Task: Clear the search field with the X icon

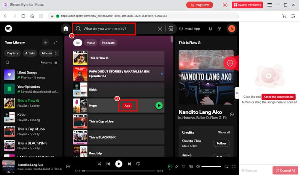Action: pos(160,29)
